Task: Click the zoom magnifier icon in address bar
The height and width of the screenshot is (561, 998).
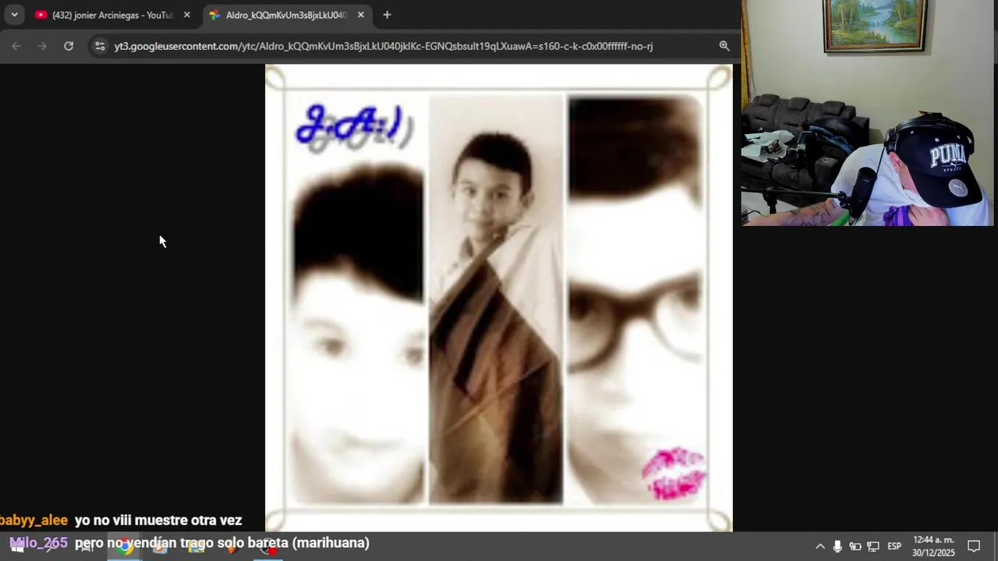Action: (724, 46)
